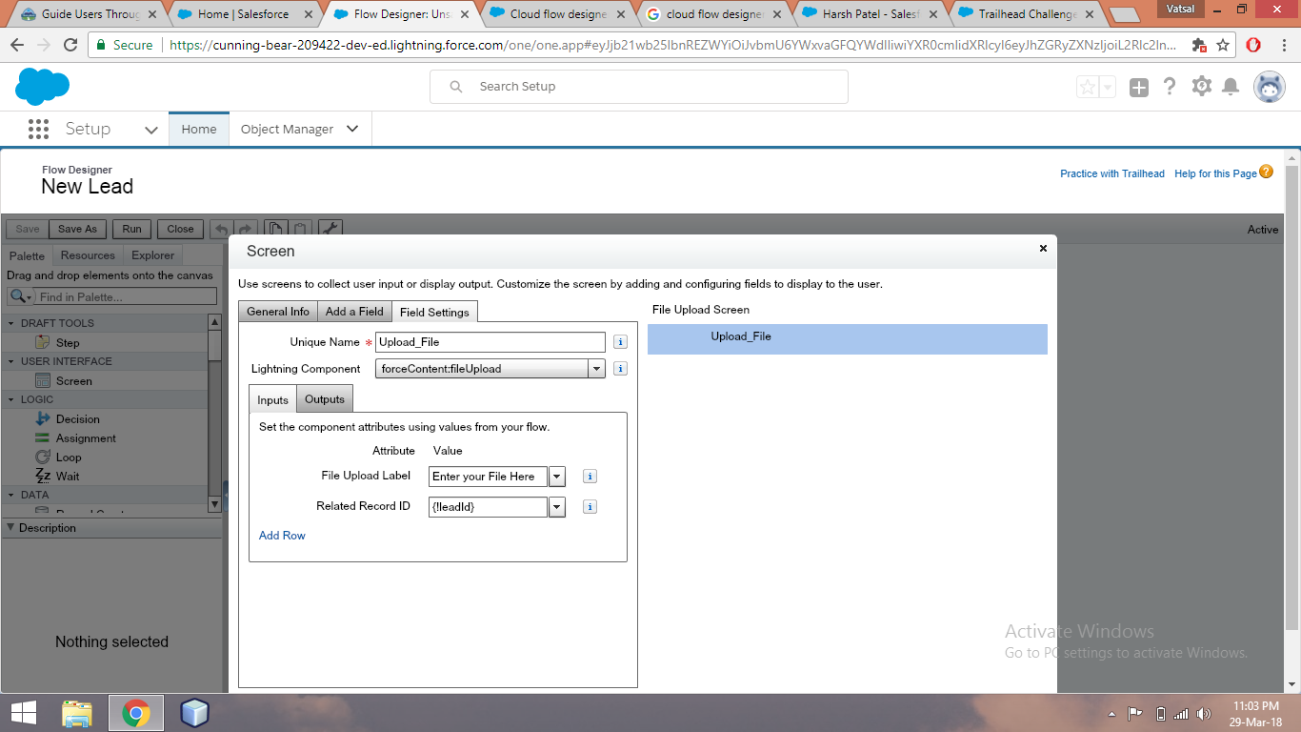
Task: Open the Setup gear menu
Action: coord(1202,87)
